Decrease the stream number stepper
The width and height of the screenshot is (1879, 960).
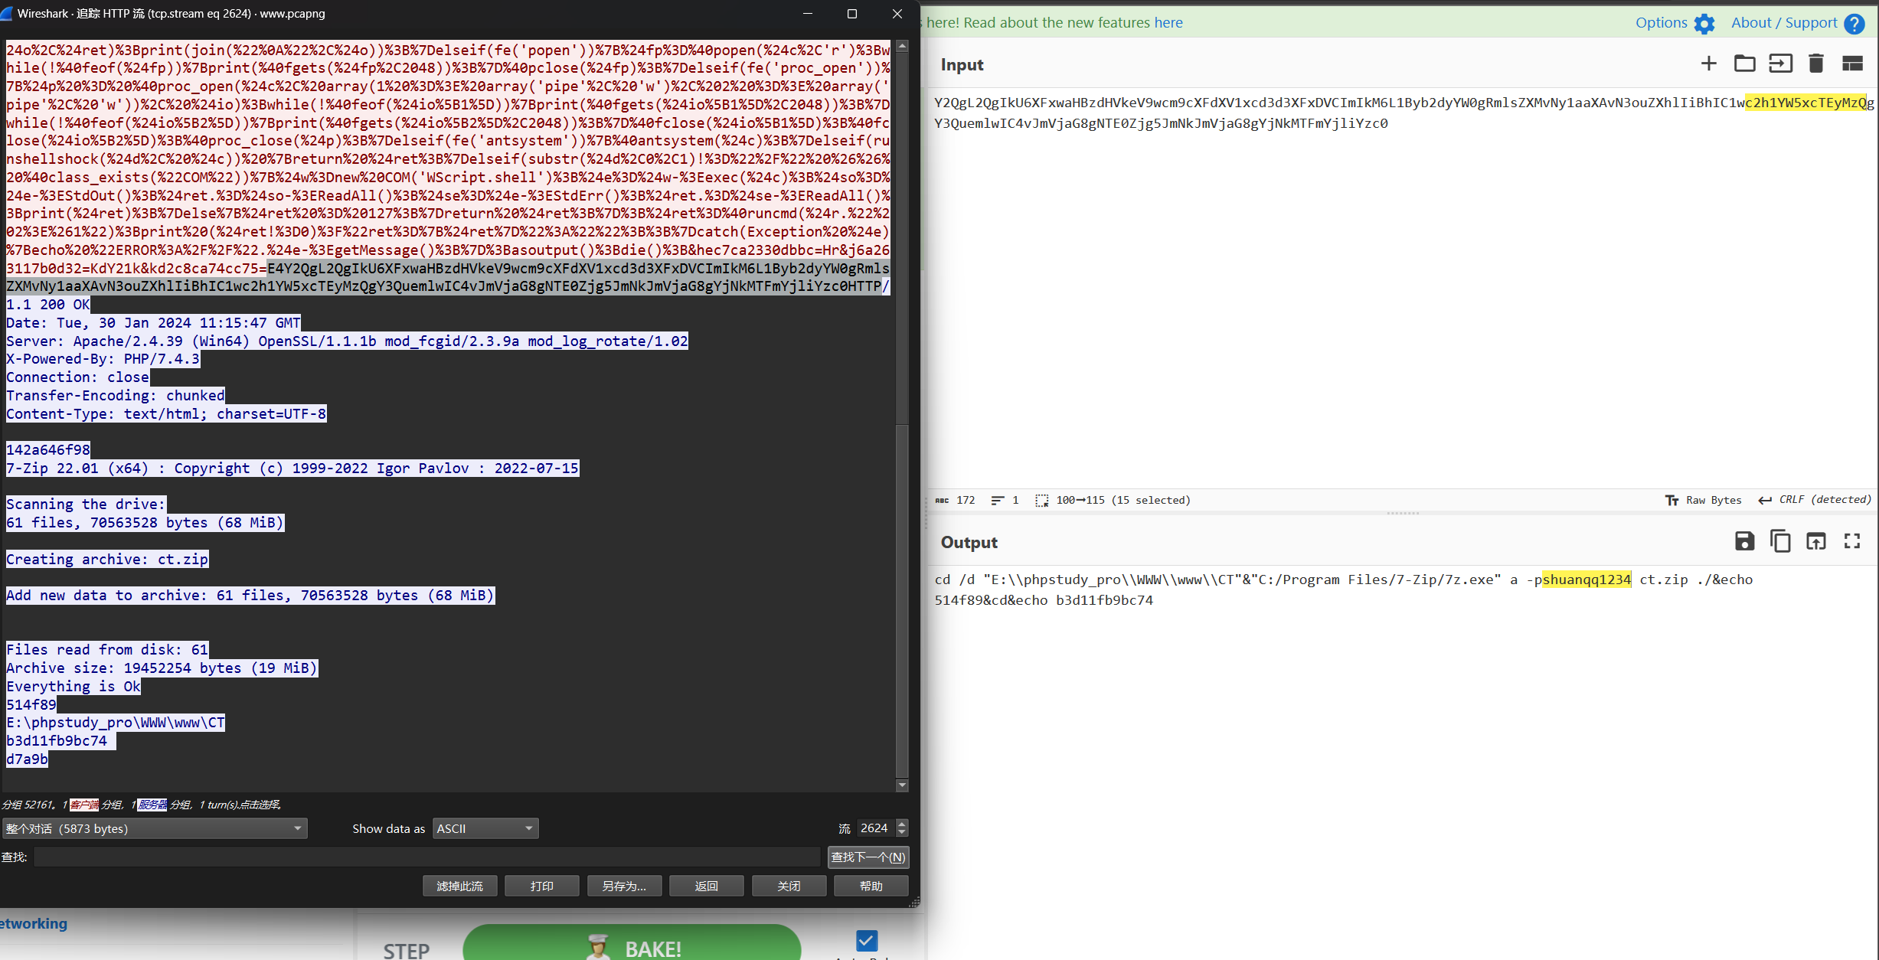point(902,833)
